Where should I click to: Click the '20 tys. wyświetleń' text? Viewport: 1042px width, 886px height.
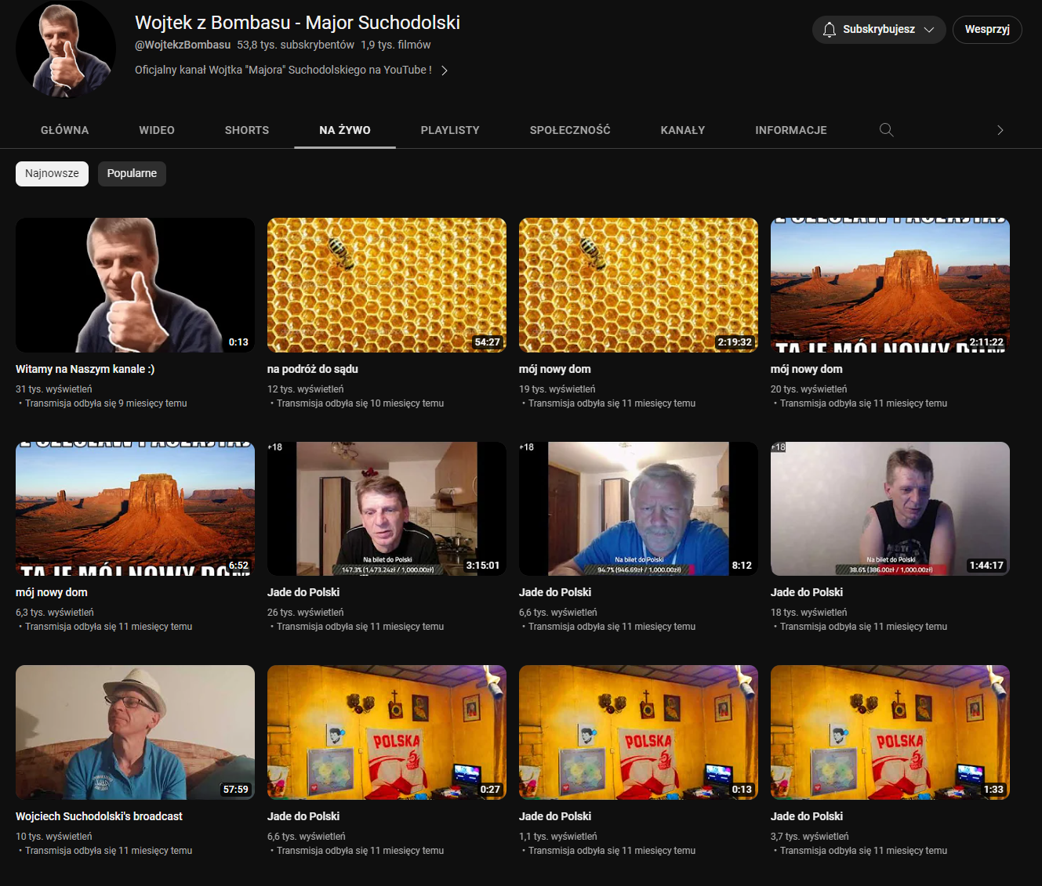coord(809,389)
